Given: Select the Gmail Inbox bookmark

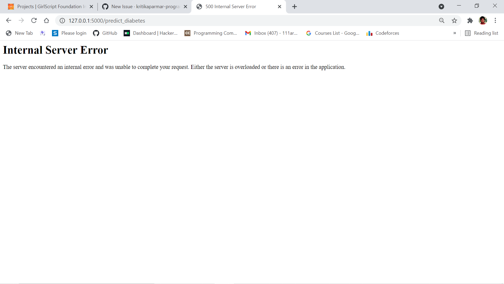Looking at the screenshot, I should [271, 33].
